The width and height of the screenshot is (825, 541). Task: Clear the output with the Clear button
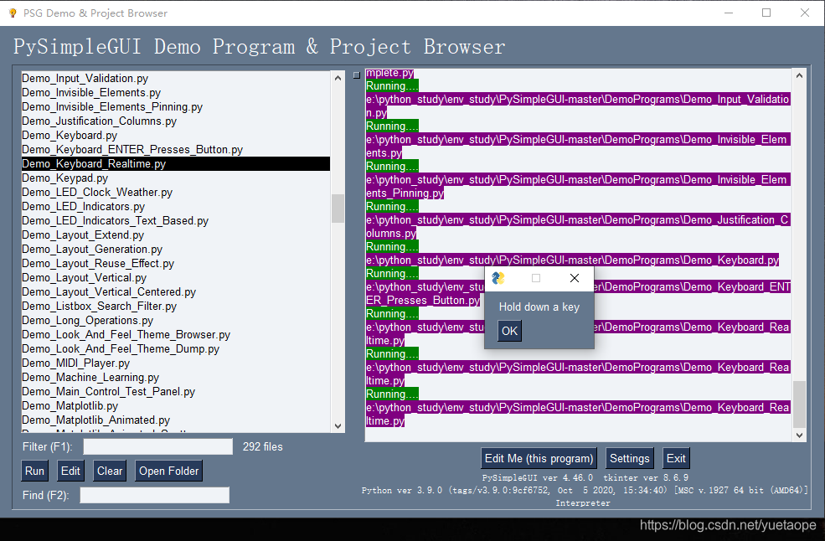[x=110, y=471]
